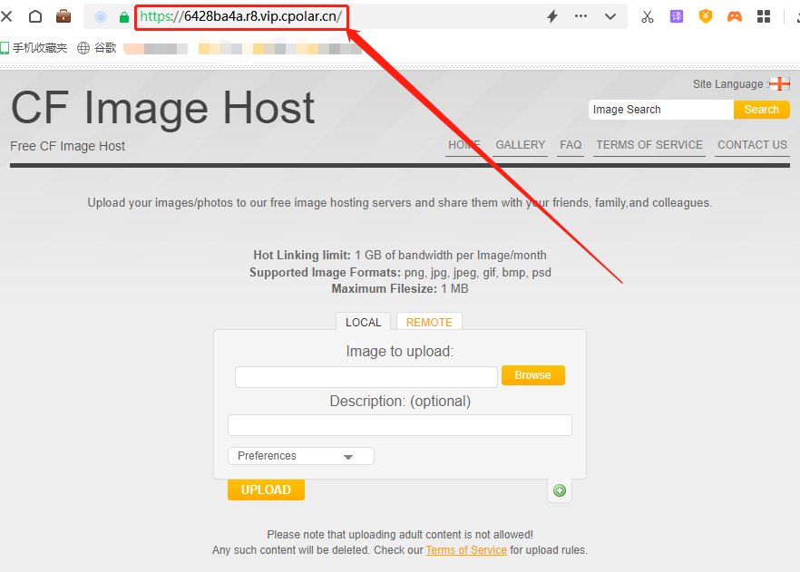Open the scissors screenshot tool
Screen dimensions: 800x572
pyautogui.click(x=647, y=16)
